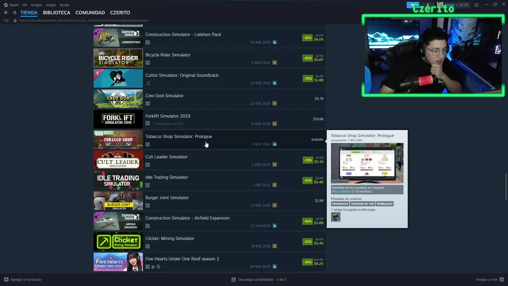Viewport: 508px width, 286px height.
Task: Open Five Hearts Under One Roof season 2
Action: (210, 262)
